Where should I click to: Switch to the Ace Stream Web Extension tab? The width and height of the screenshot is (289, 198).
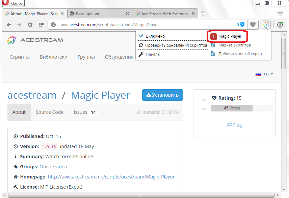(165, 13)
